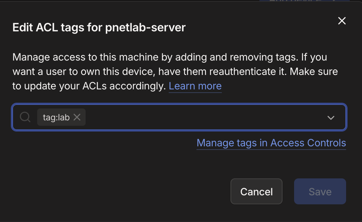The width and height of the screenshot is (362, 222).
Task: Click the 'Access Controls' part of the link
Action: point(308,143)
